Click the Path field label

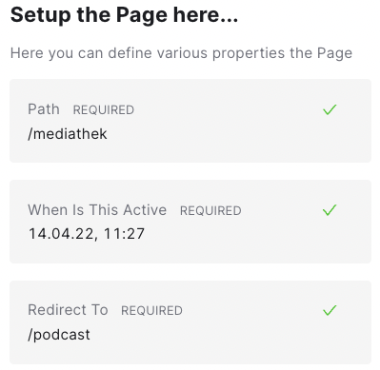(44, 109)
